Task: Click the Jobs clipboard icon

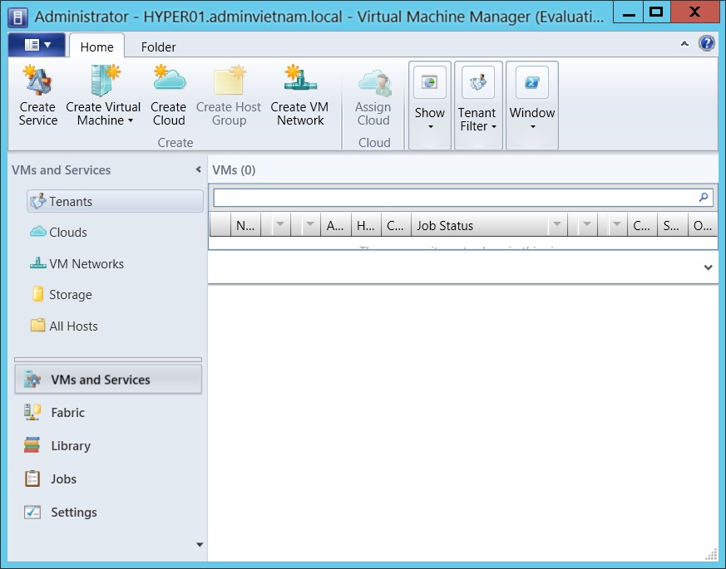Action: [32, 478]
